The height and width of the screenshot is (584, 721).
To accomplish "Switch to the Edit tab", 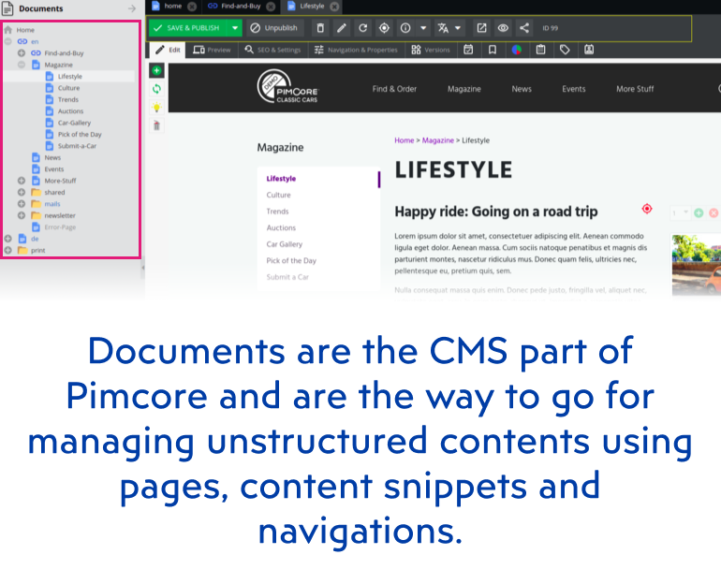I will pyautogui.click(x=168, y=50).
